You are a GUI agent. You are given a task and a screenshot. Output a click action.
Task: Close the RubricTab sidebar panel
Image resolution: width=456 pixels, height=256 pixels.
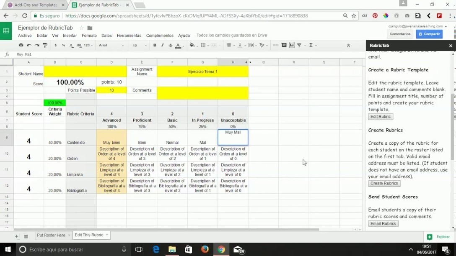coord(451,46)
